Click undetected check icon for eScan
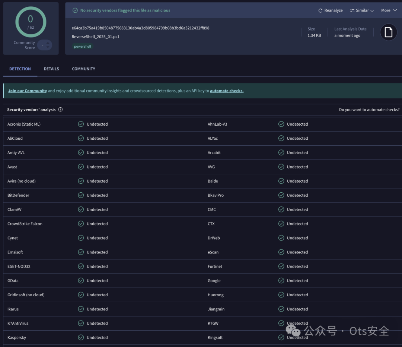 click(x=281, y=252)
